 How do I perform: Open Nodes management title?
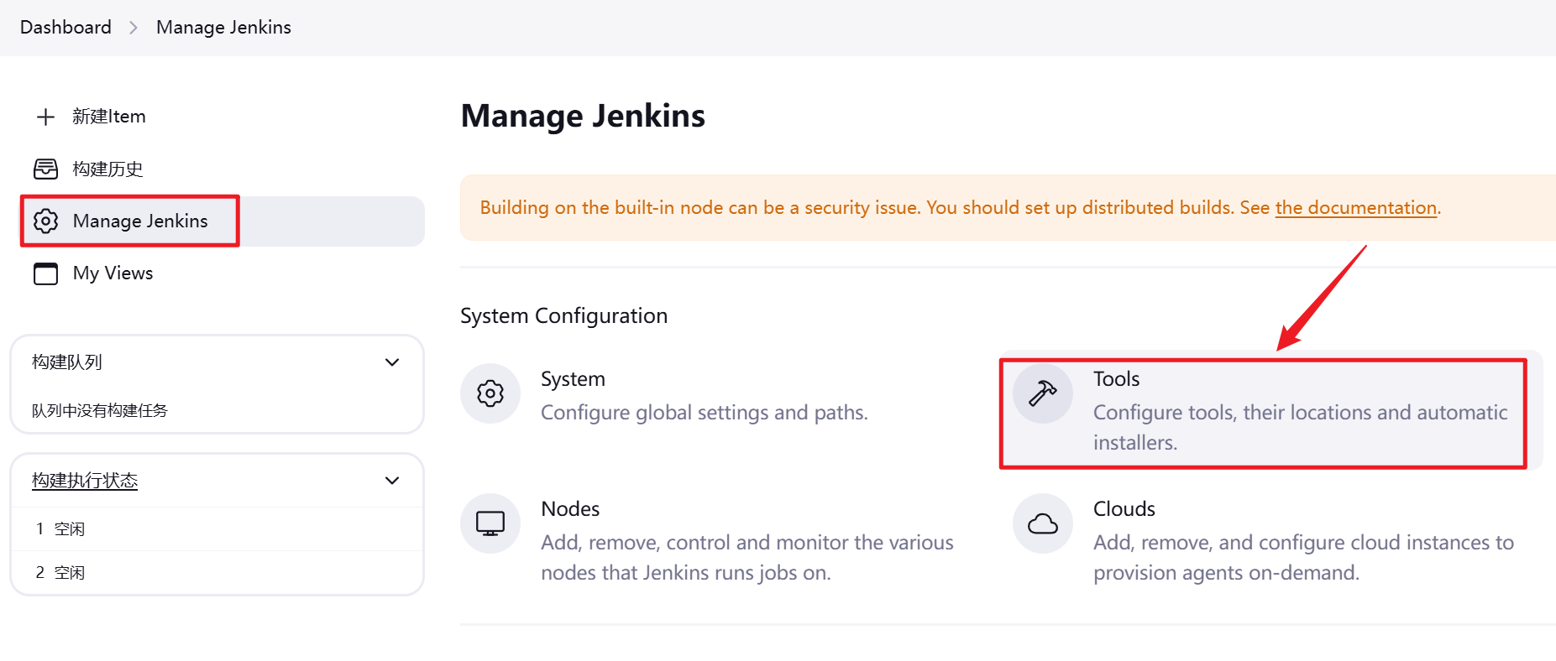[570, 509]
